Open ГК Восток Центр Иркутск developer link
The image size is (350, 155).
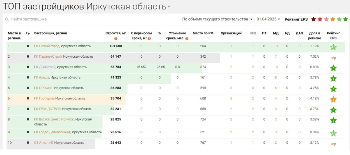(54, 119)
